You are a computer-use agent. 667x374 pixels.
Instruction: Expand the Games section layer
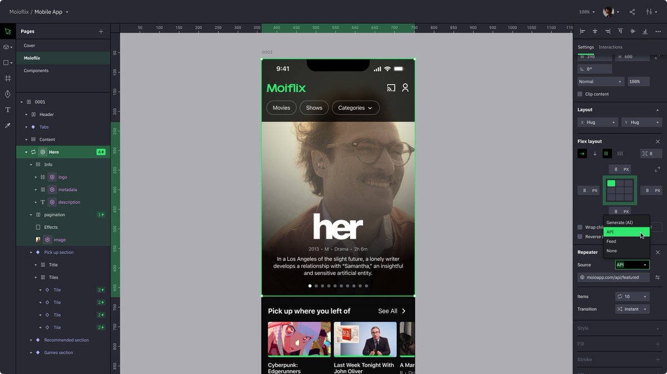(31, 353)
